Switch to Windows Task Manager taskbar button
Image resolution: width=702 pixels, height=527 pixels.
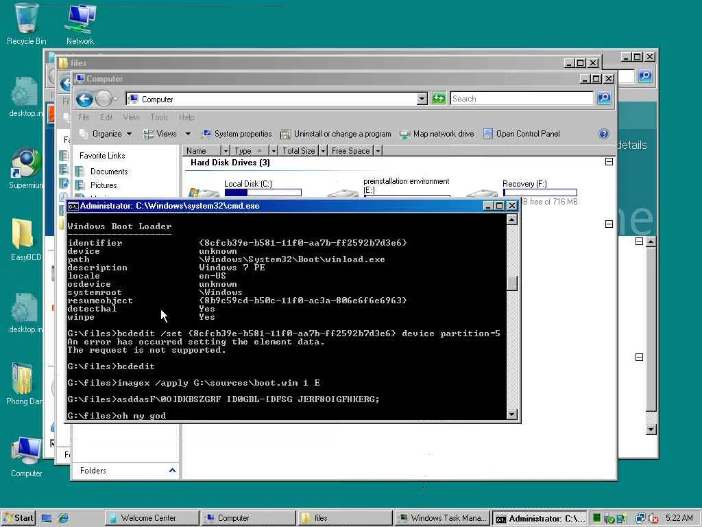(x=442, y=518)
